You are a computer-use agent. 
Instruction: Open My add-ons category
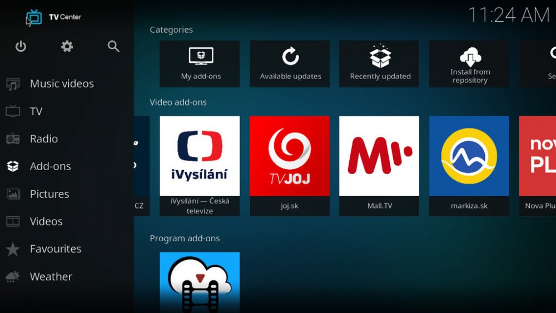click(x=200, y=64)
